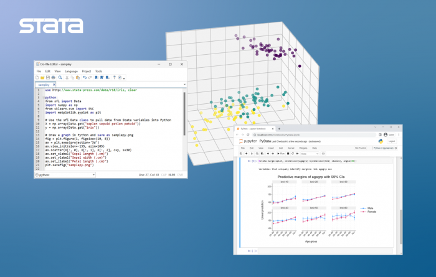Select the sampley tab in Do-file Editor

[44, 85]
